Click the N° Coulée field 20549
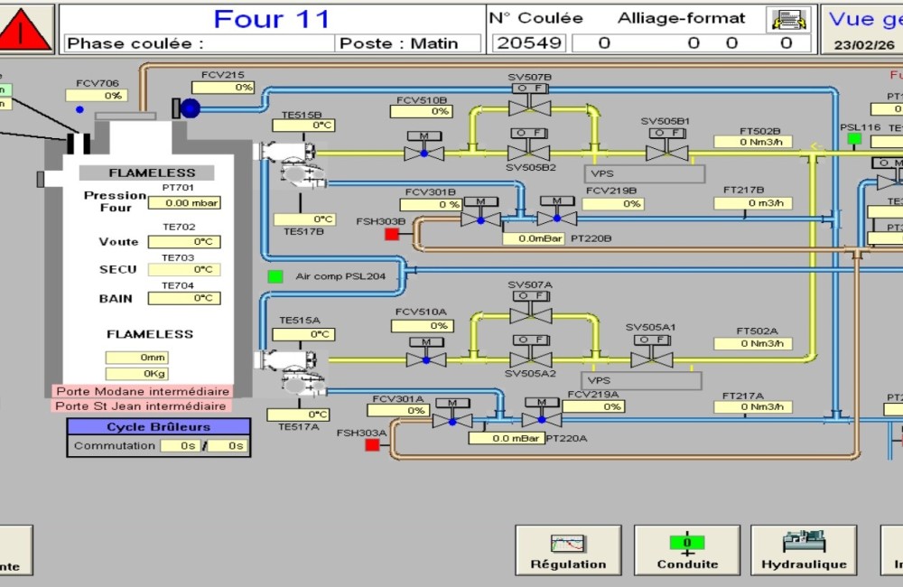 coord(530,42)
